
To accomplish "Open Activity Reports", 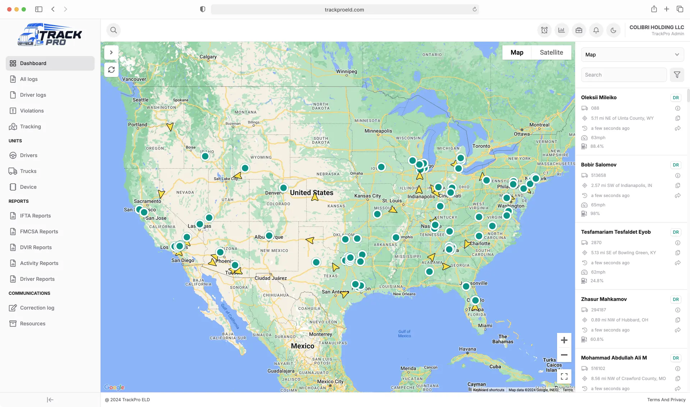I will pos(50,263).
